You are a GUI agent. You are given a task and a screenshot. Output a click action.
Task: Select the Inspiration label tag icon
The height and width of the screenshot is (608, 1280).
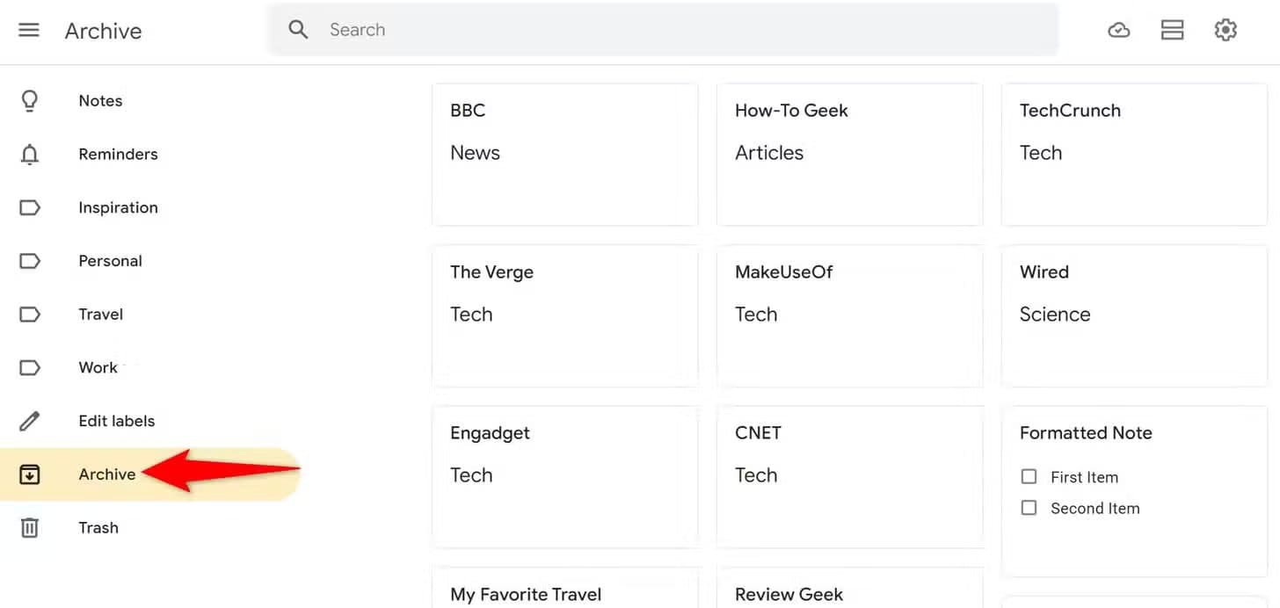point(29,207)
